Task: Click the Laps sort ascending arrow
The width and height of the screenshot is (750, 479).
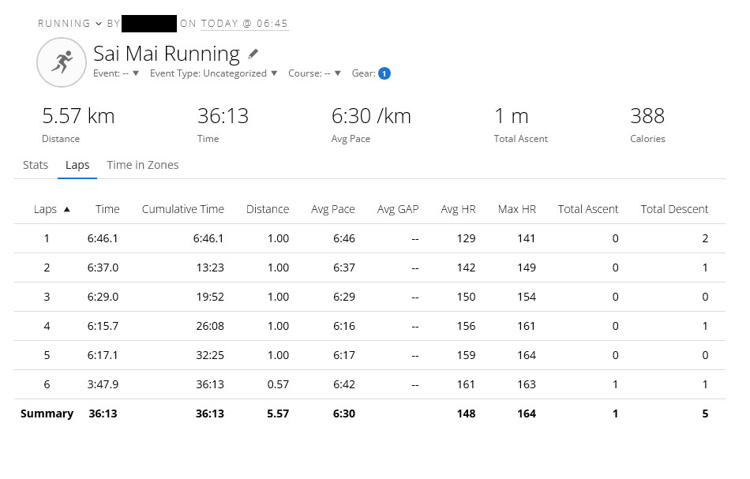Action: tap(66, 209)
